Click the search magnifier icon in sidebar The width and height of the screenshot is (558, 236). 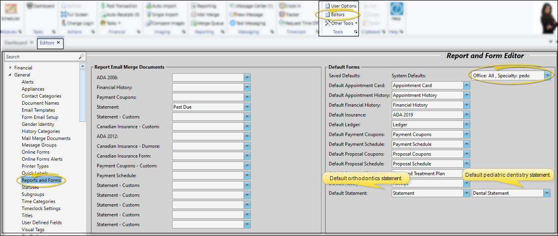[x=82, y=57]
